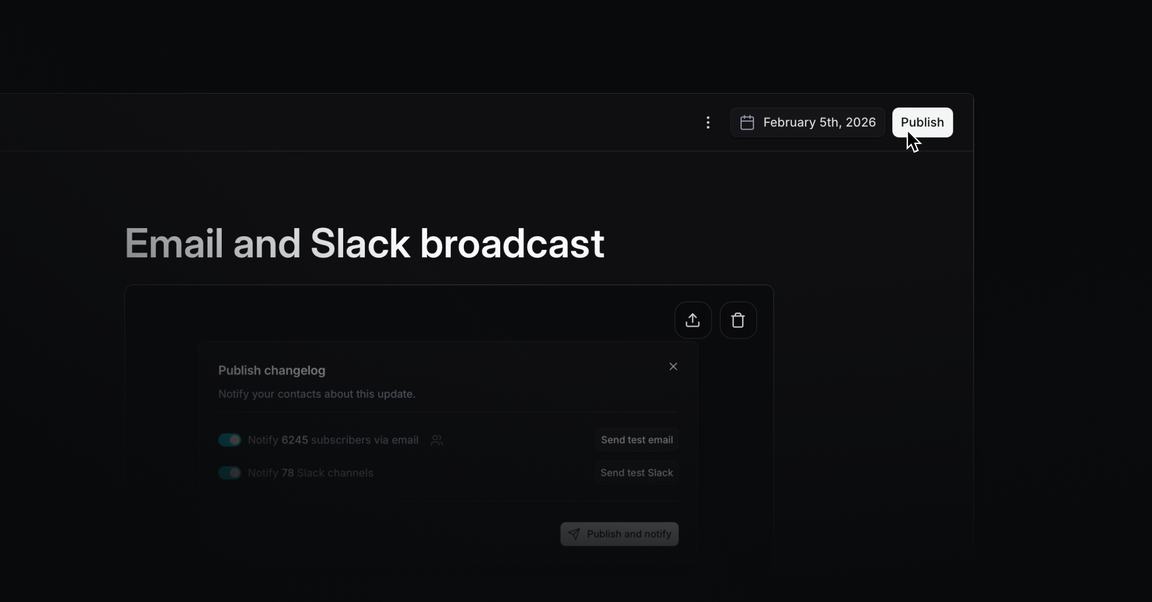Image resolution: width=1152 pixels, height=602 pixels.
Task: Toggle off email subscriber notifications
Action: (229, 440)
